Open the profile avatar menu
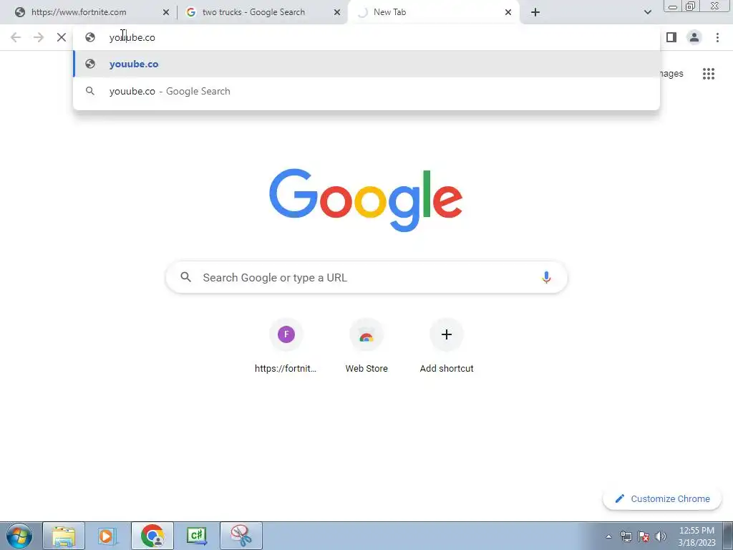Image resolution: width=733 pixels, height=550 pixels. tap(694, 37)
